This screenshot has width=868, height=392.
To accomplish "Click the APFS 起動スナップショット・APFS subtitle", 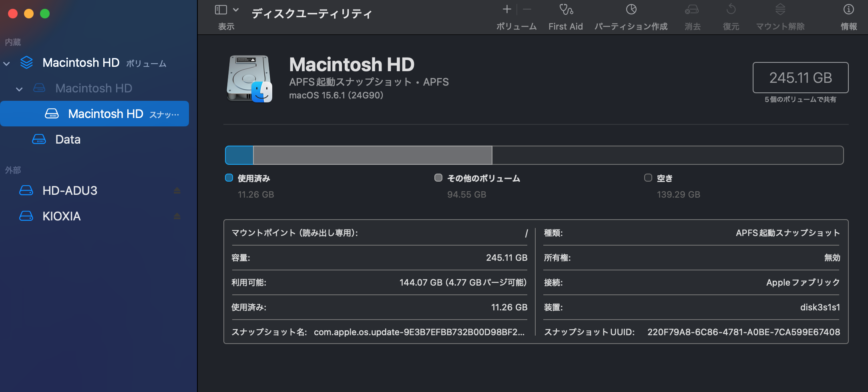I will tap(369, 82).
